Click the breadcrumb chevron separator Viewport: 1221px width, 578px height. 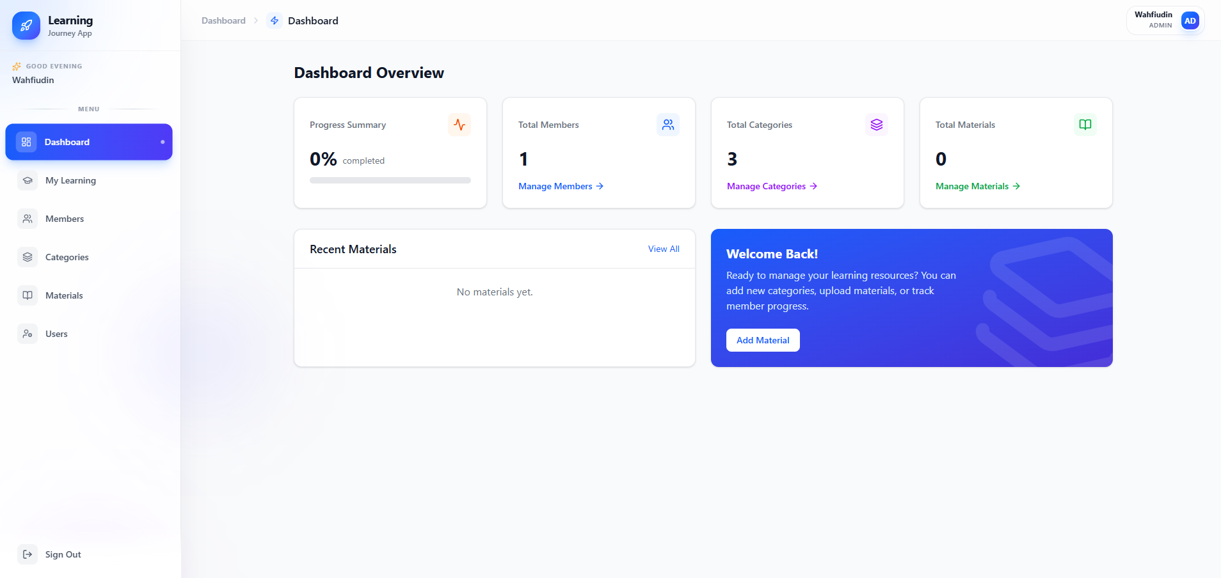click(x=256, y=20)
